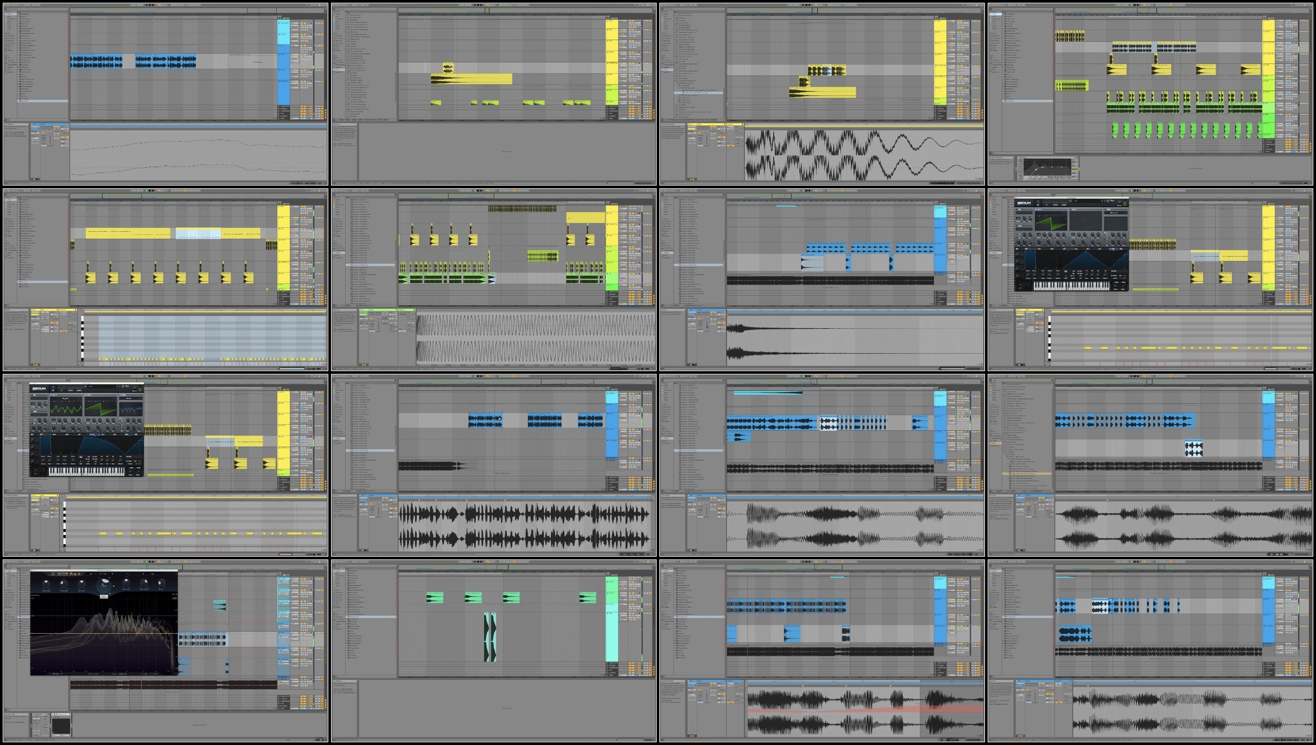Click the fading sine-wave sample display
This screenshot has width=1316, height=745.
[864, 154]
